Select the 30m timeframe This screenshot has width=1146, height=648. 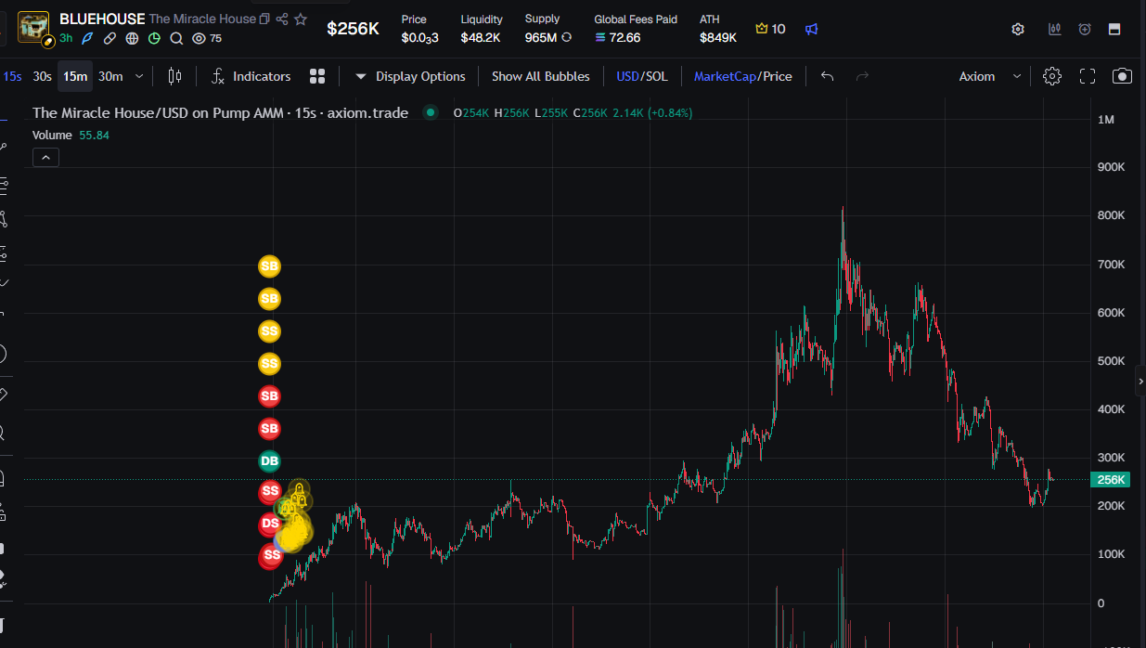click(110, 76)
